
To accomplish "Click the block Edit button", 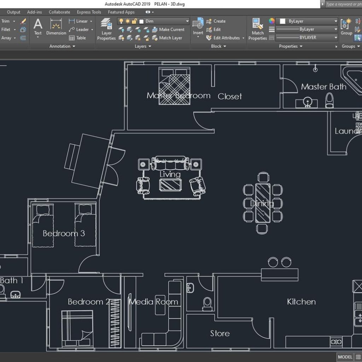I will (214, 30).
